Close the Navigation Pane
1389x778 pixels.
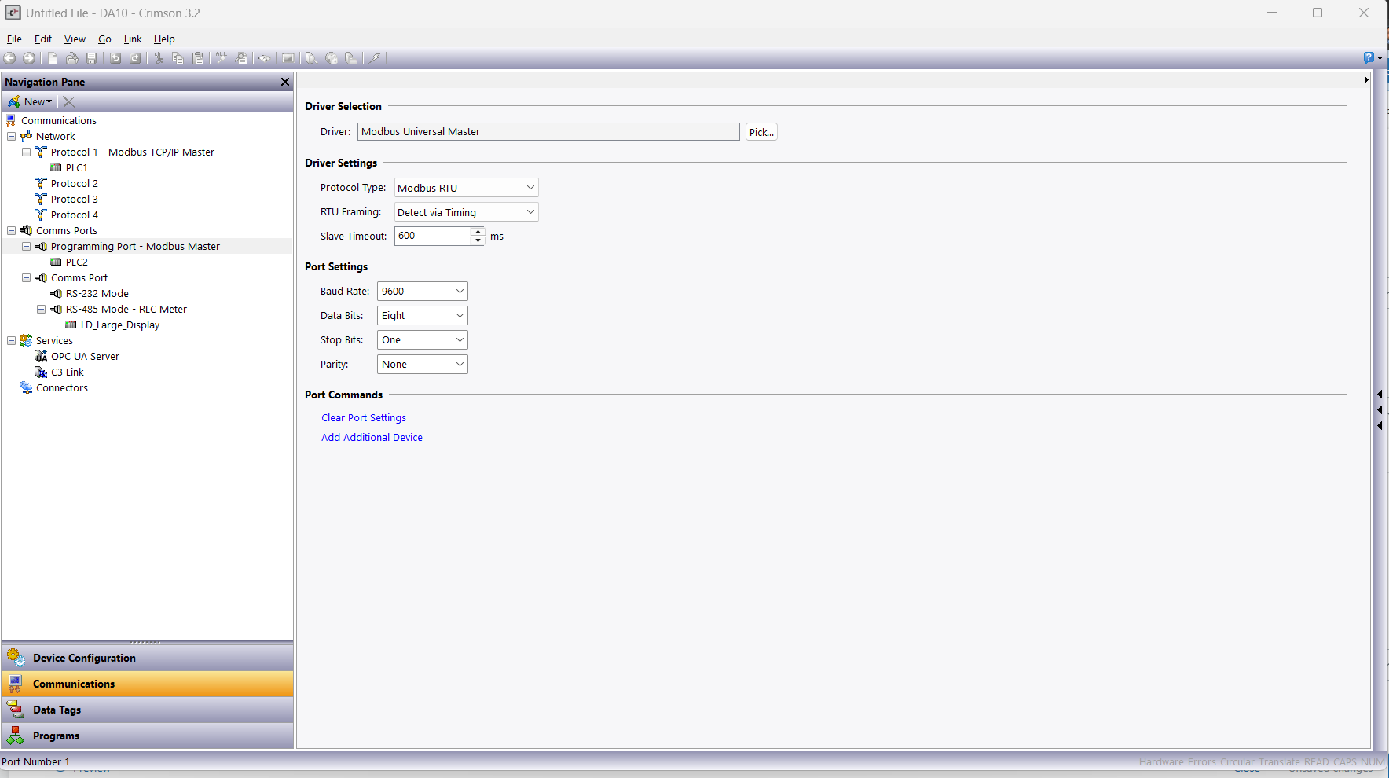pyautogui.click(x=285, y=82)
